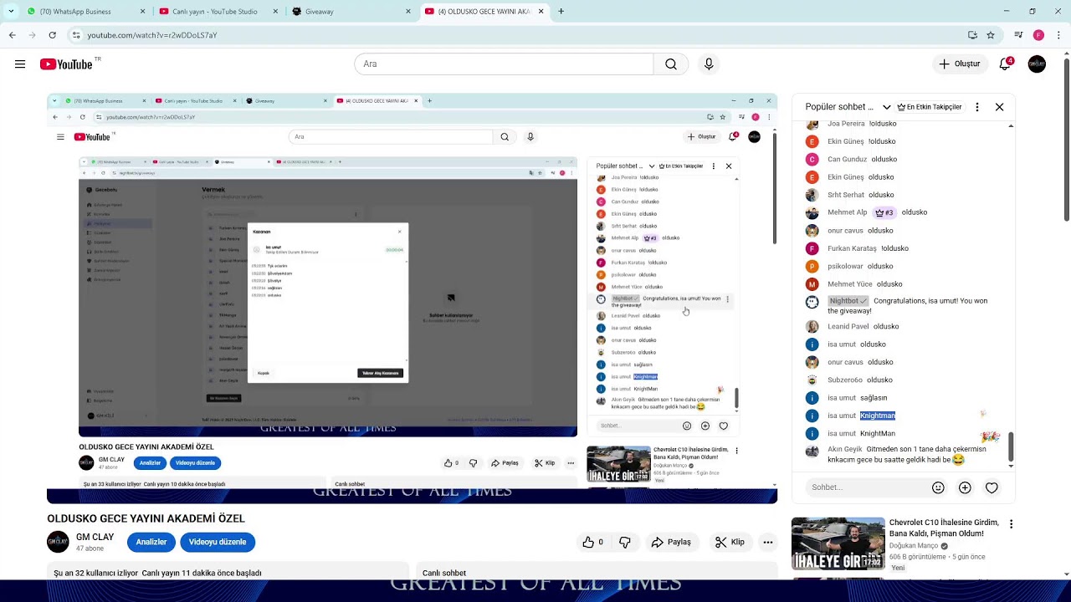Click the Analizler button
This screenshot has width=1071, height=602.
click(151, 542)
